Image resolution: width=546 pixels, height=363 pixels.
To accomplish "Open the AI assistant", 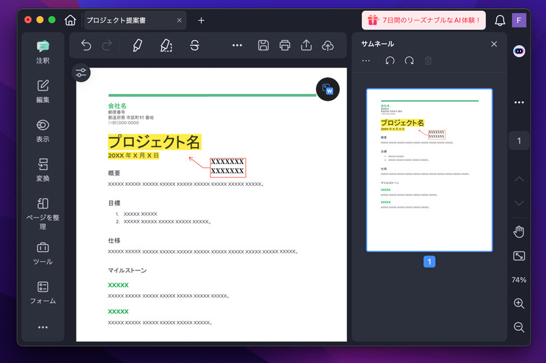I will [x=519, y=51].
